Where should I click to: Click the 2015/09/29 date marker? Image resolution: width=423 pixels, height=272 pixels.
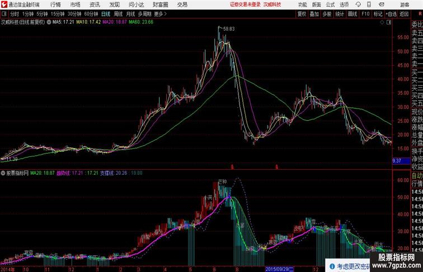point(280,269)
